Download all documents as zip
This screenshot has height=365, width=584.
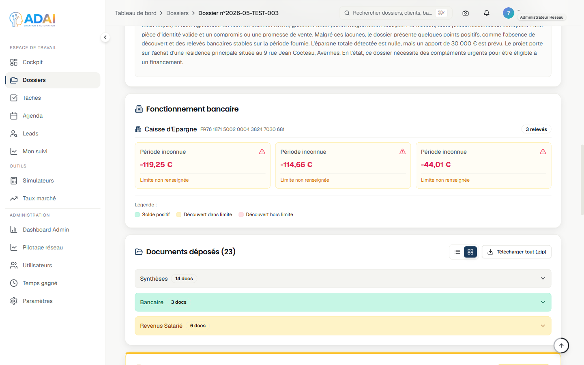click(x=517, y=252)
